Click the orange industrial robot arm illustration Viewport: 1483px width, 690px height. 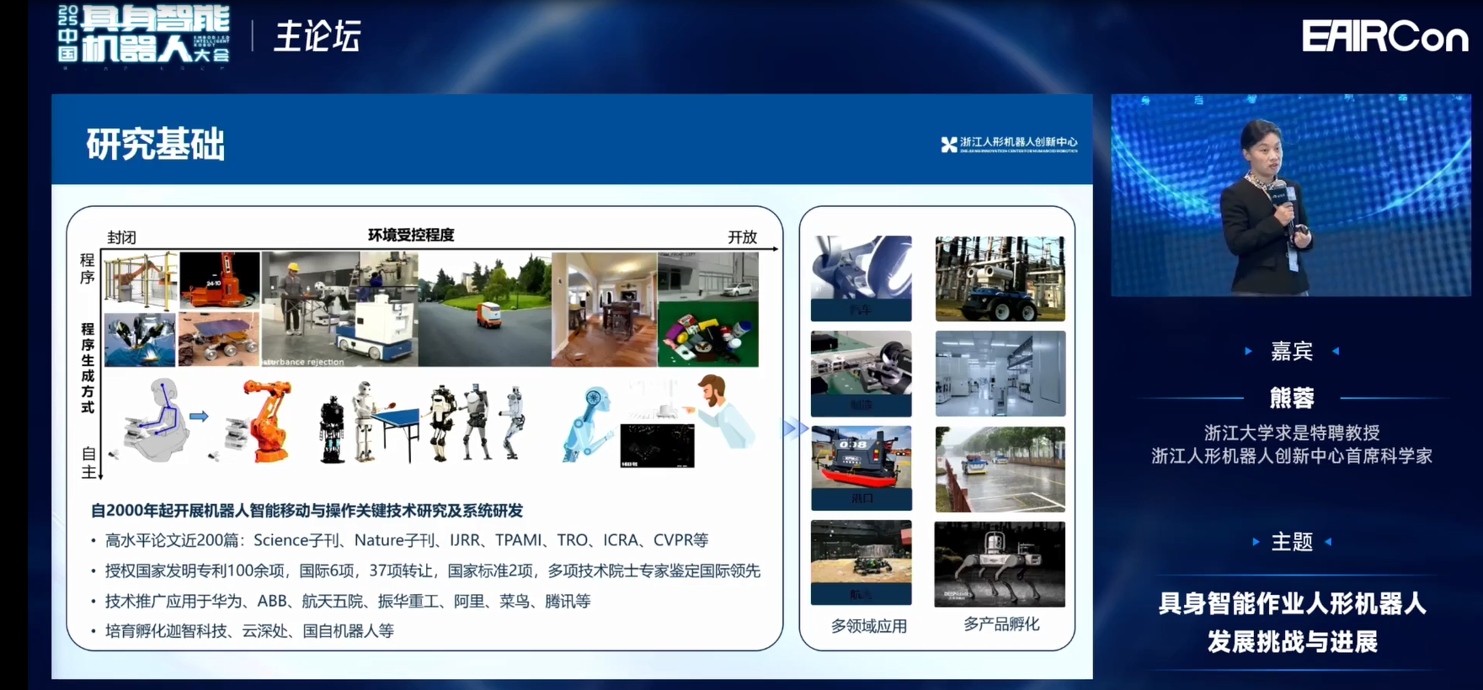(x=263, y=421)
